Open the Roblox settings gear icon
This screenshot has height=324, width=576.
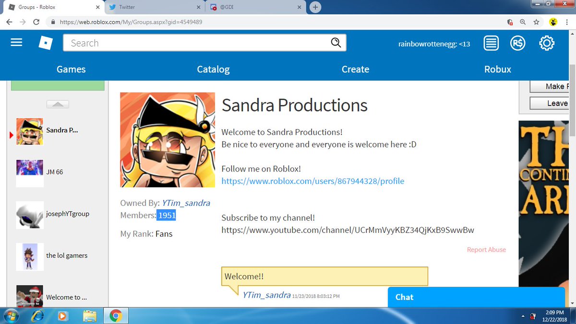point(547,44)
